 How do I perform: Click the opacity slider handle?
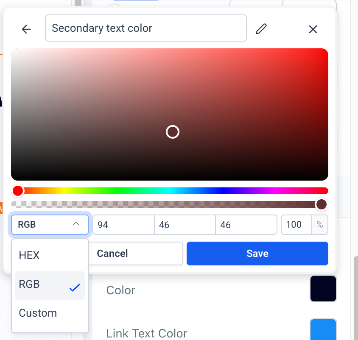click(x=322, y=204)
